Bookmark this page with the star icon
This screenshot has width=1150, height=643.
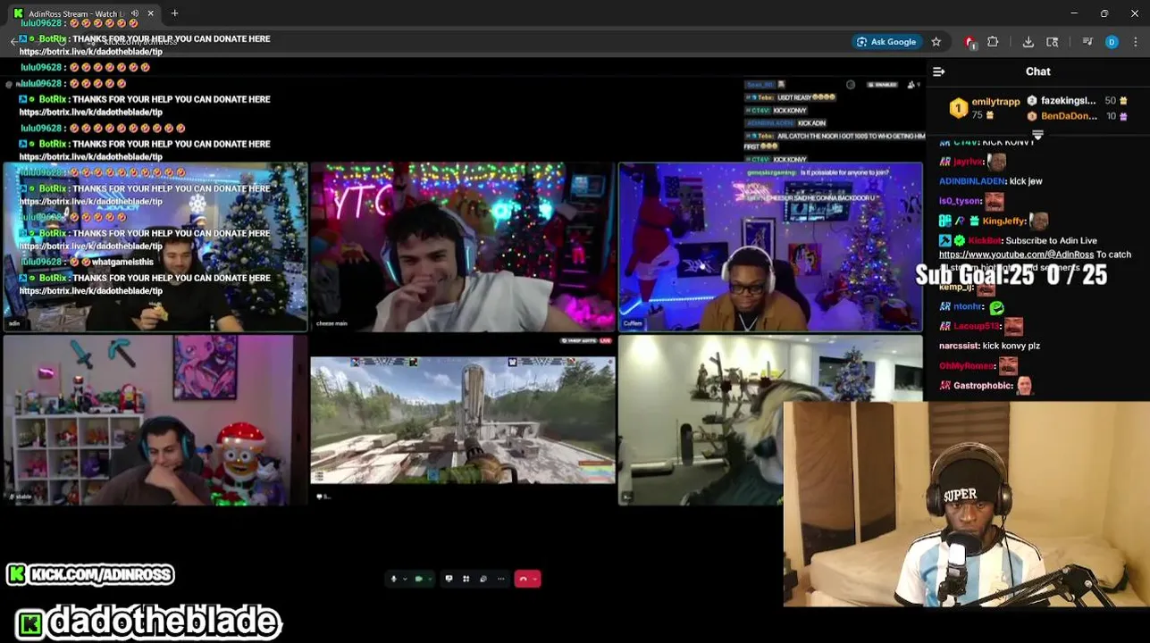936,42
